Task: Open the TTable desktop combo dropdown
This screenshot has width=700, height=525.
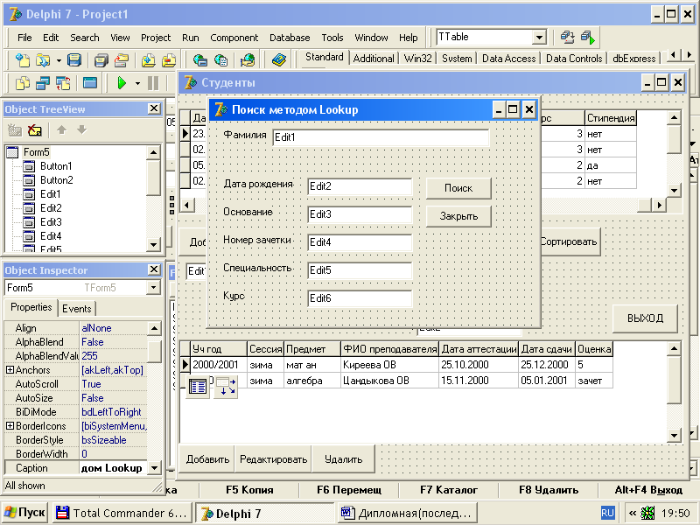Action: click(x=539, y=38)
